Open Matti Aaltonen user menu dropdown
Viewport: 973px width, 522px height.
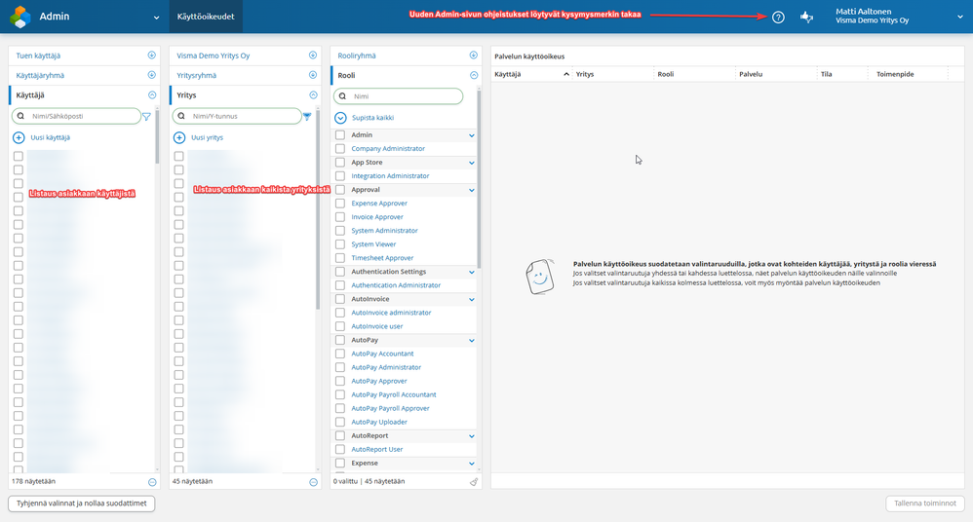[960, 18]
